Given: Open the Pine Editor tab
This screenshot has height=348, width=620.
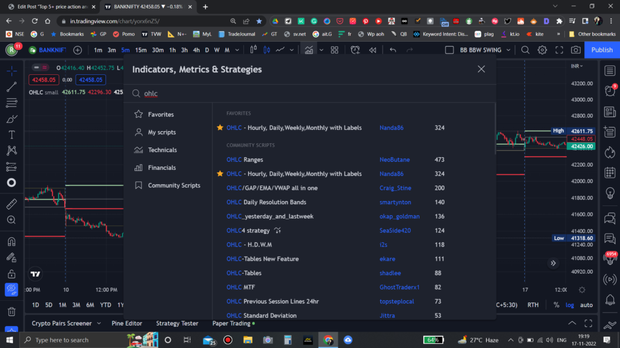Looking at the screenshot, I should point(127,323).
